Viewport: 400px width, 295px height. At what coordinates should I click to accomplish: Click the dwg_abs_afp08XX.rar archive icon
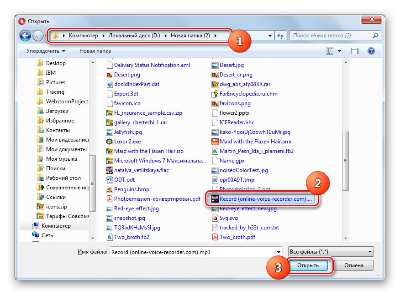coord(215,84)
